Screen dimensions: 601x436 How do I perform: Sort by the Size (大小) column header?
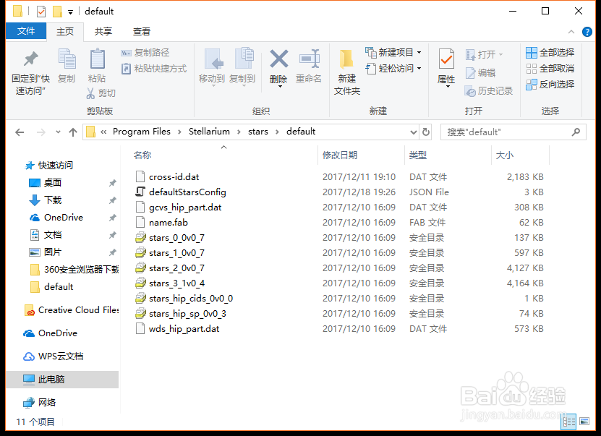(504, 155)
